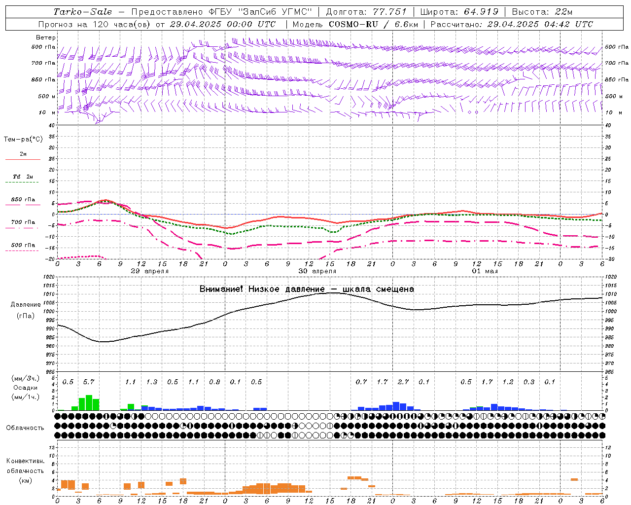
Task: Click the 'Долгота: 77.751' longitude value
Action: click(366, 12)
